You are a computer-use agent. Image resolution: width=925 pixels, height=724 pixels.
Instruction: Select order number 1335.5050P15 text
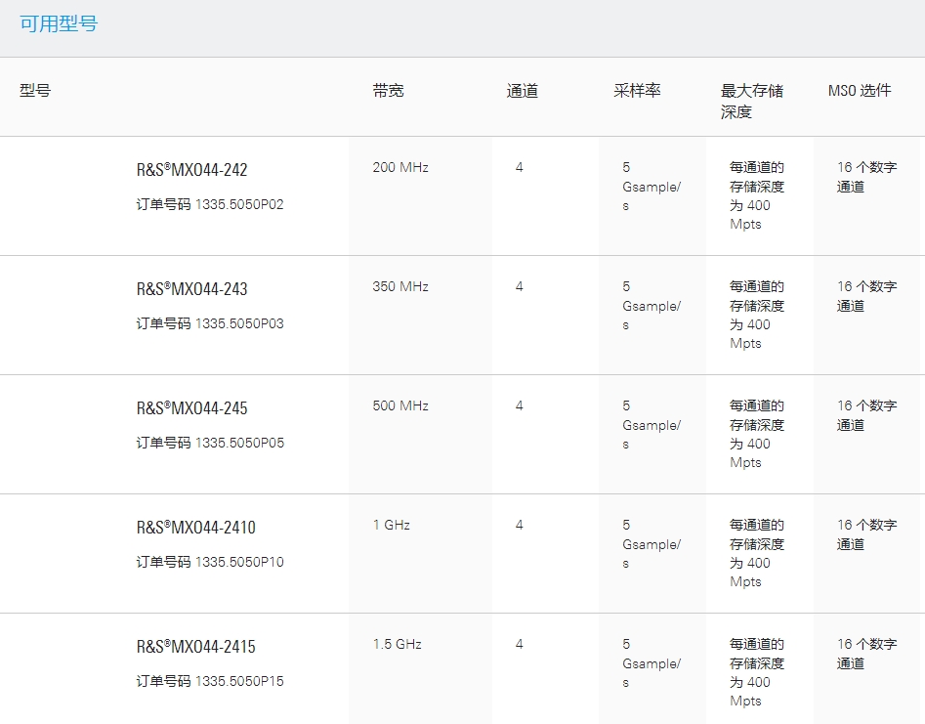point(239,682)
